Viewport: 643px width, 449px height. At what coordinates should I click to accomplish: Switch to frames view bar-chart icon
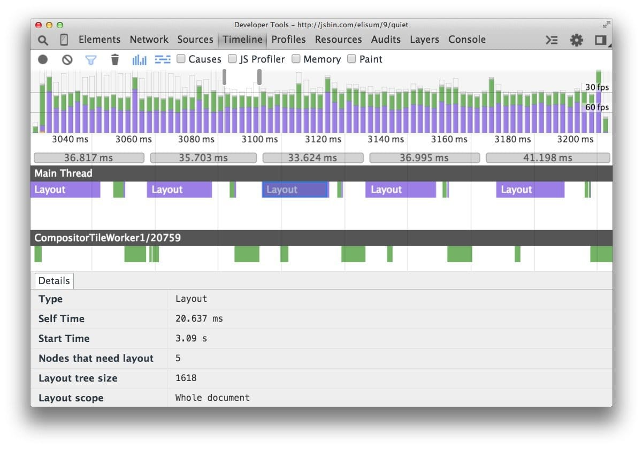point(140,59)
